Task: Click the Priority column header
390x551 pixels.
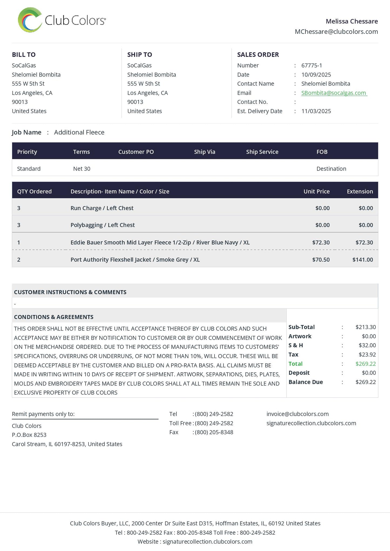Action: [x=27, y=152]
